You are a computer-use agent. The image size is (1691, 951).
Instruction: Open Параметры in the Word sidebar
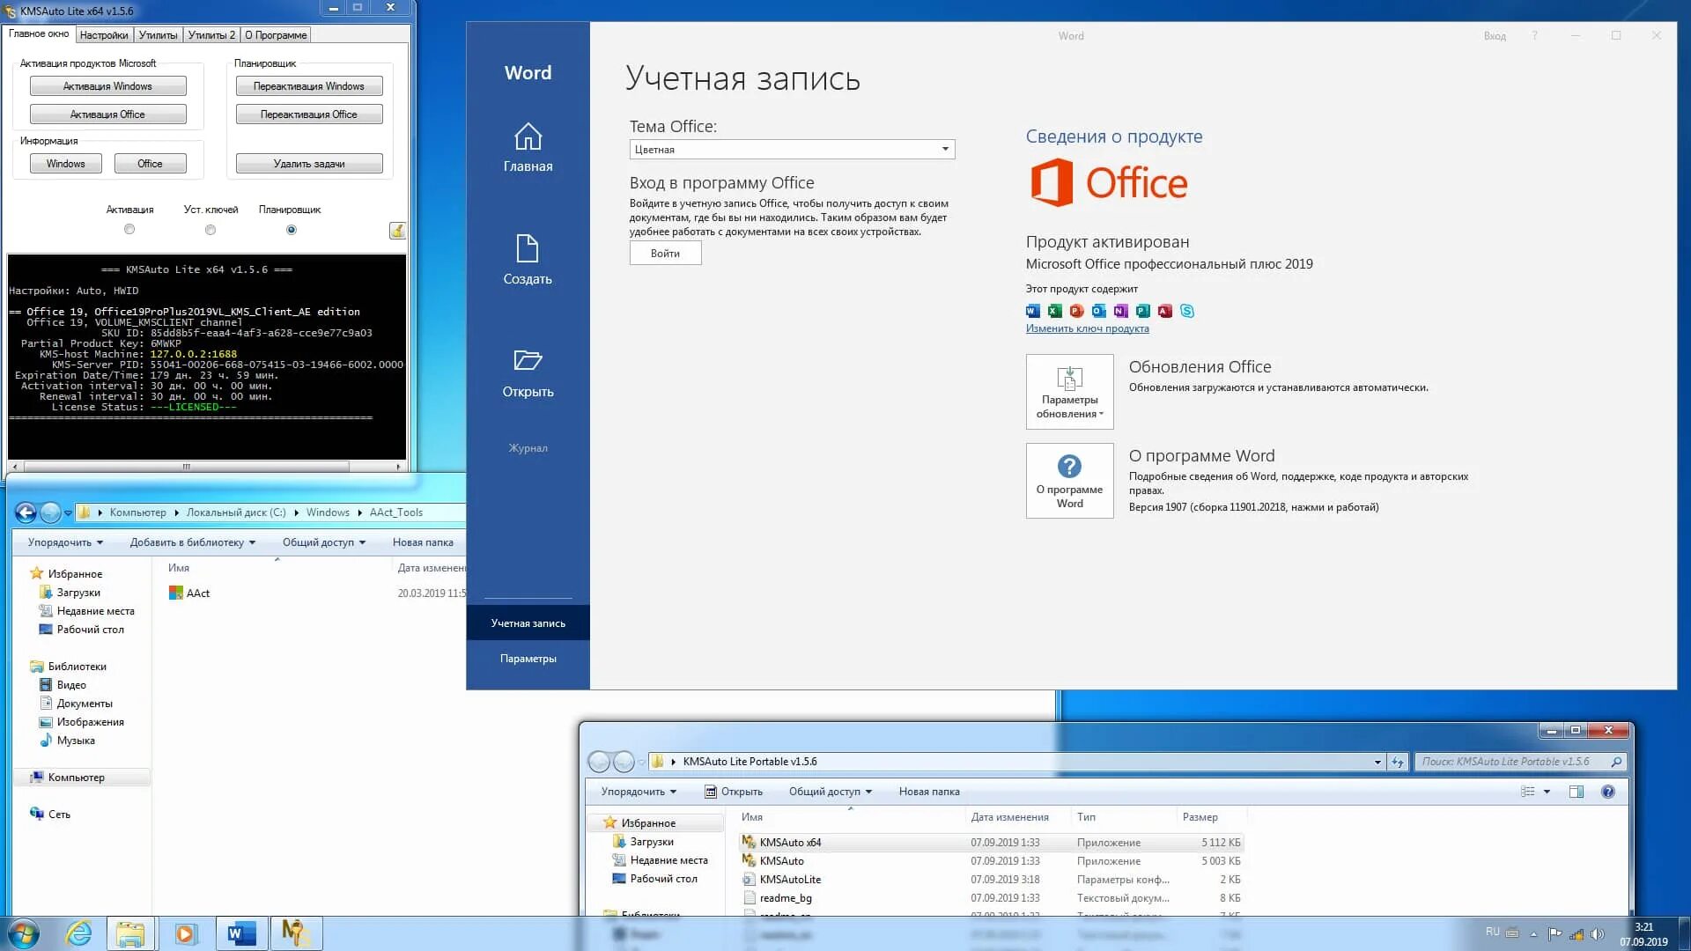coord(528,659)
